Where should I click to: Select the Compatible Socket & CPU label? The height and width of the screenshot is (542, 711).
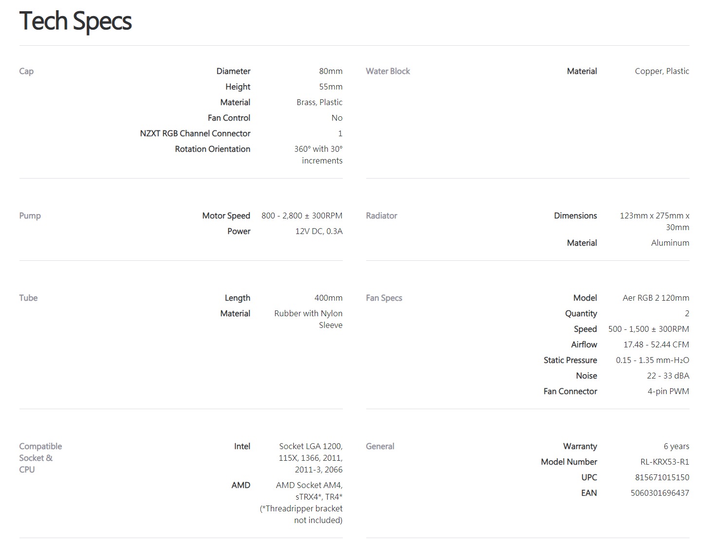[x=40, y=458]
